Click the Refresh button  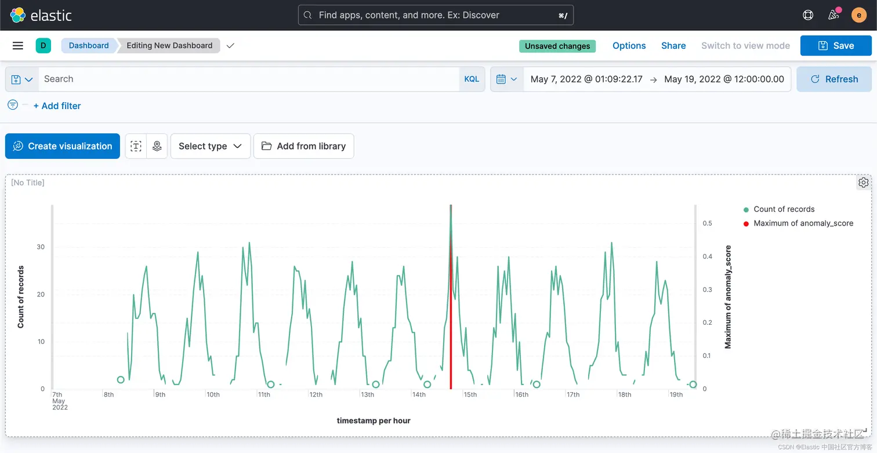pyautogui.click(x=834, y=79)
